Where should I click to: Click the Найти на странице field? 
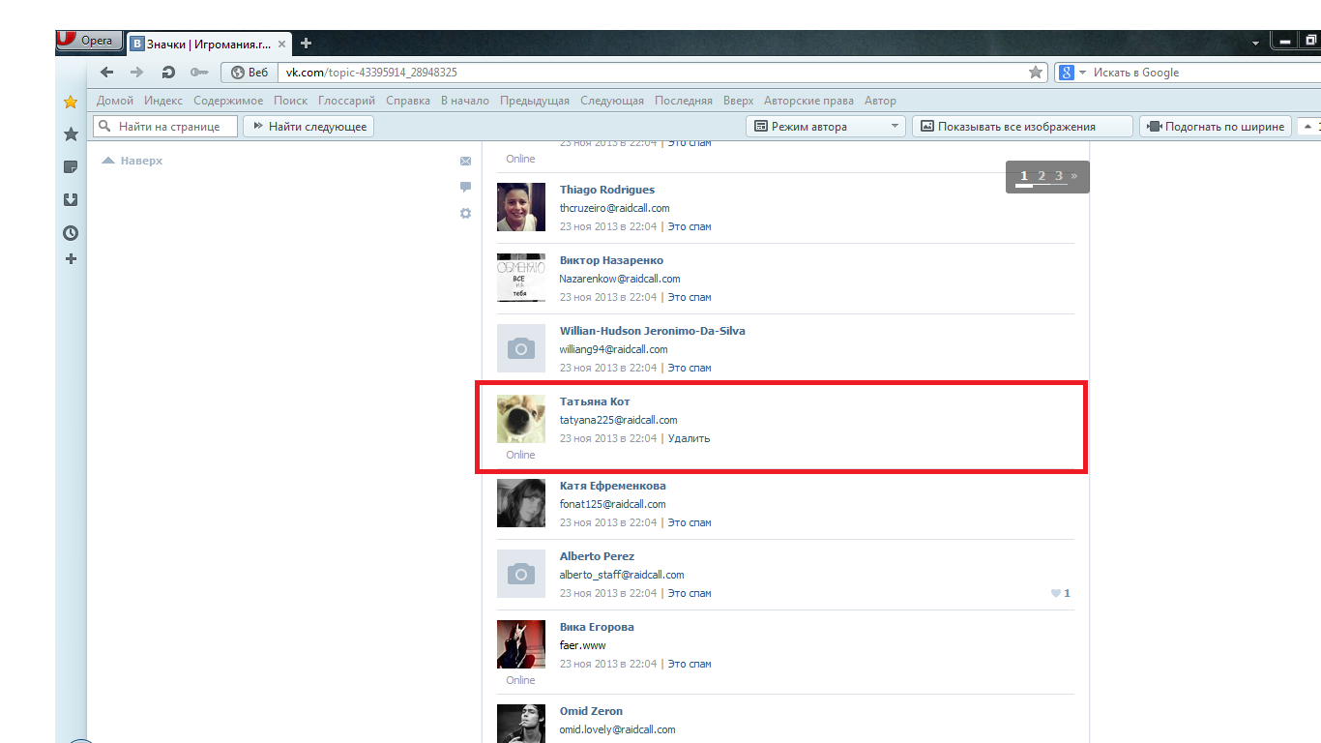(x=165, y=127)
